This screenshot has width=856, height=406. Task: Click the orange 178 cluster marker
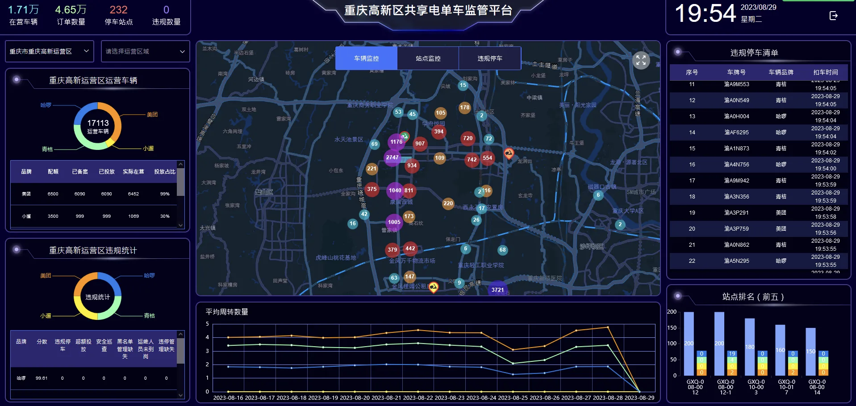[464, 108]
